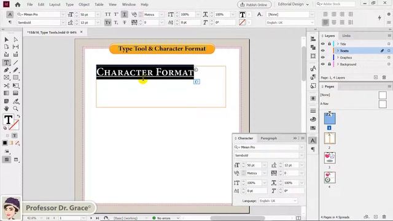Toggle Underline in control bar
This screenshot has width=393, height=221.
pos(124,15)
